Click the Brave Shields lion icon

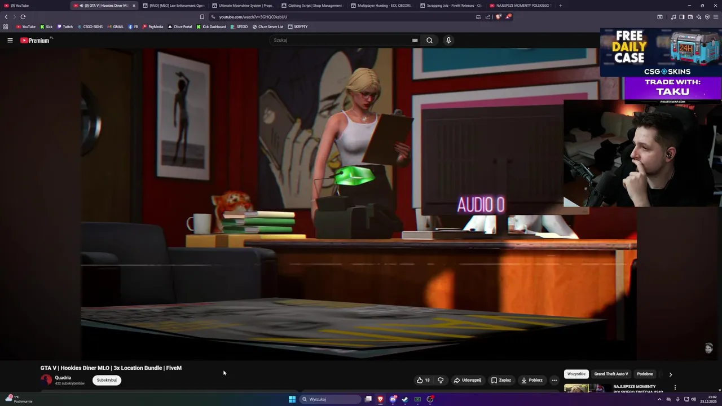tap(498, 17)
